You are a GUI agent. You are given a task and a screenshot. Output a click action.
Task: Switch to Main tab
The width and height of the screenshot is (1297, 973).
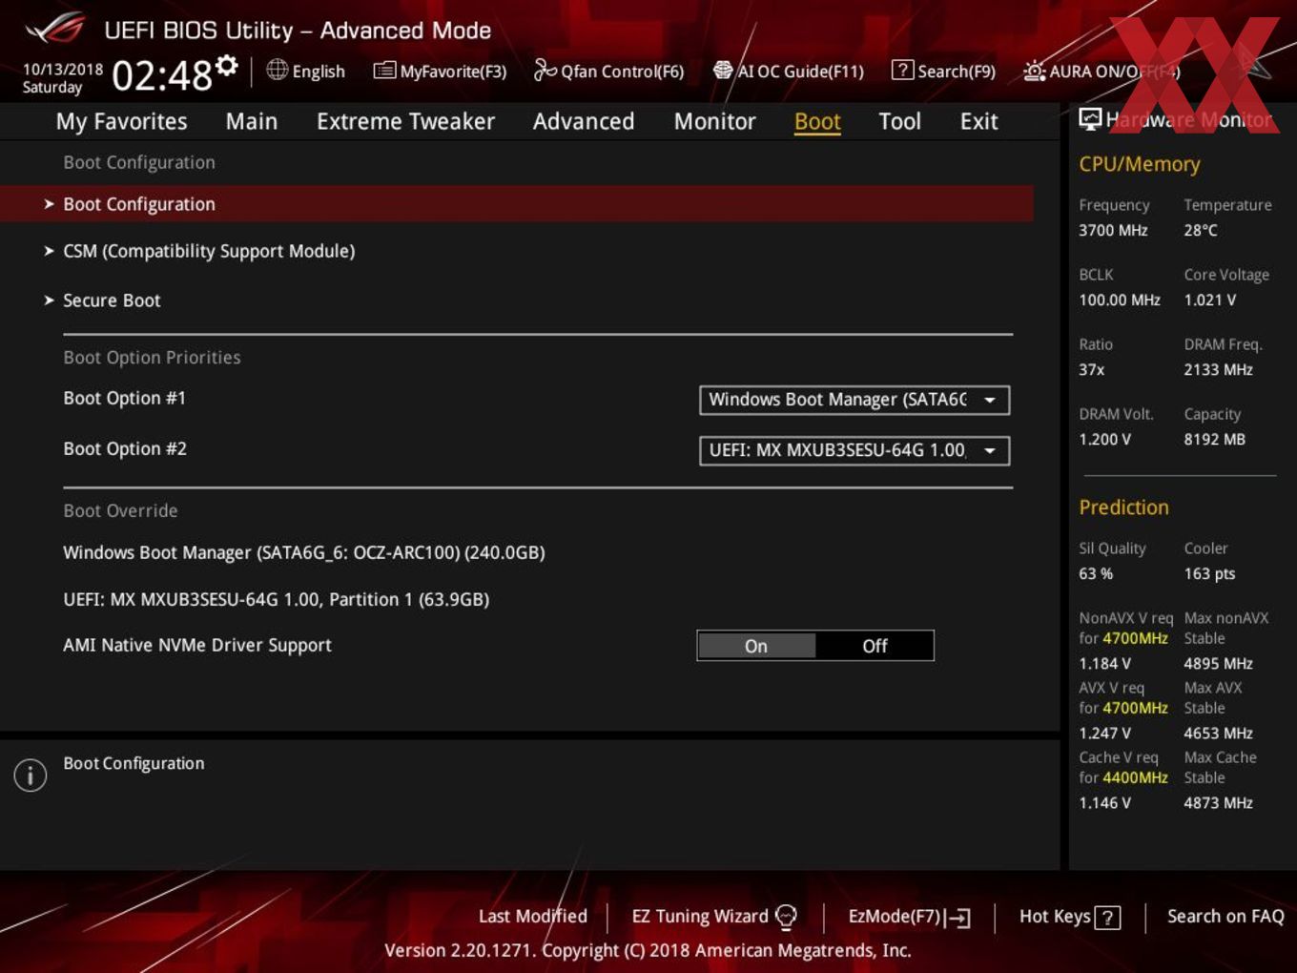tap(252, 121)
